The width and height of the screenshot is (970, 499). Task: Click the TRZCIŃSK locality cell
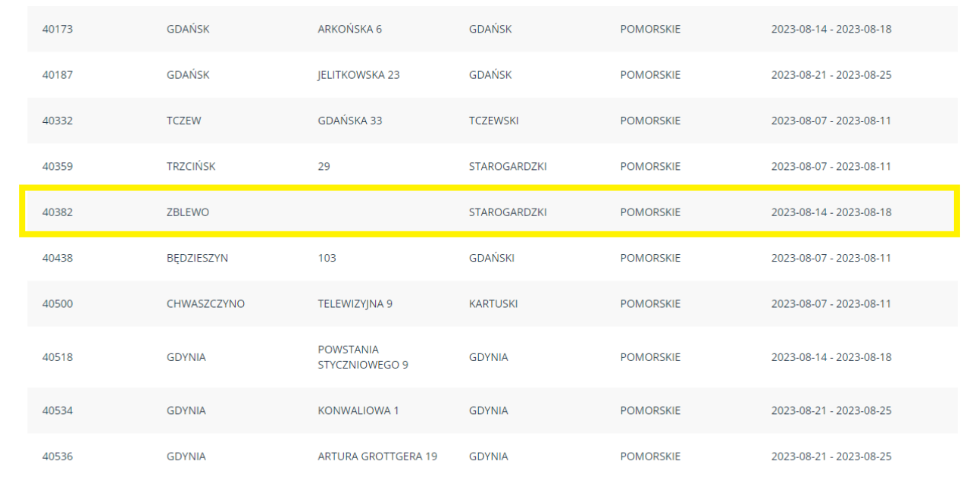pyautogui.click(x=191, y=167)
